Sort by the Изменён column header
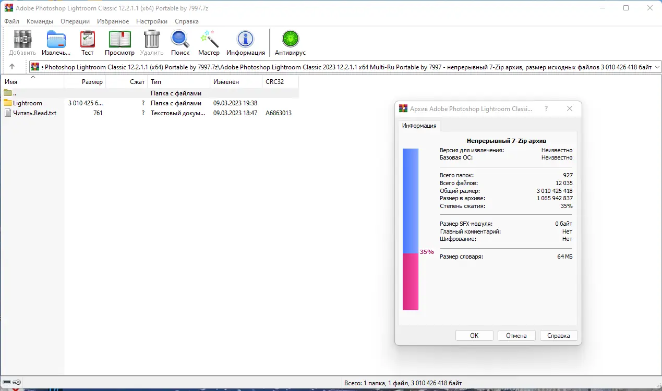This screenshot has height=391, width=662. (x=236, y=82)
